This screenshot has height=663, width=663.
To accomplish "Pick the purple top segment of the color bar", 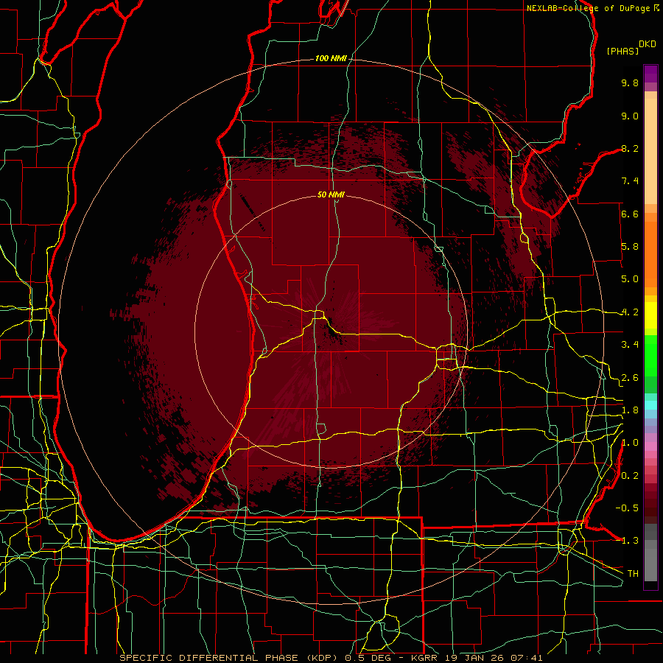I will (x=650, y=74).
